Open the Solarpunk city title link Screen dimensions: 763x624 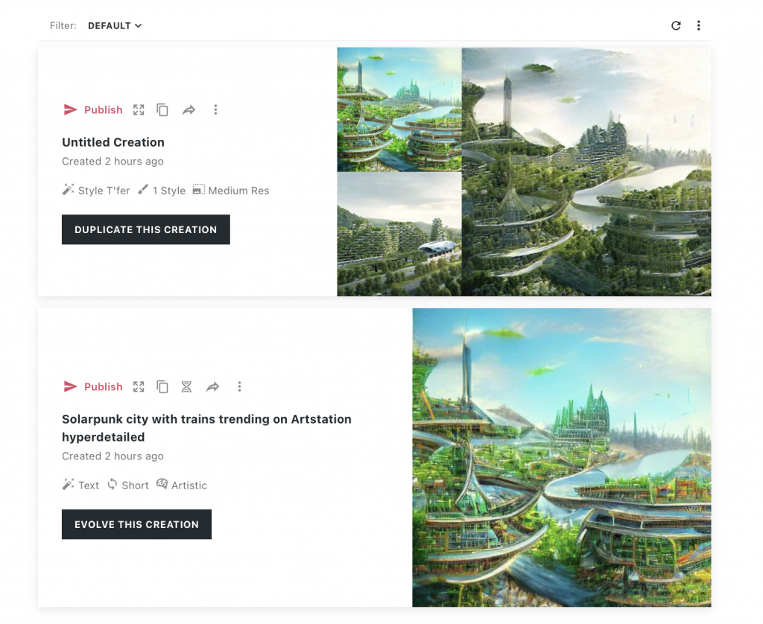pyautogui.click(x=206, y=428)
